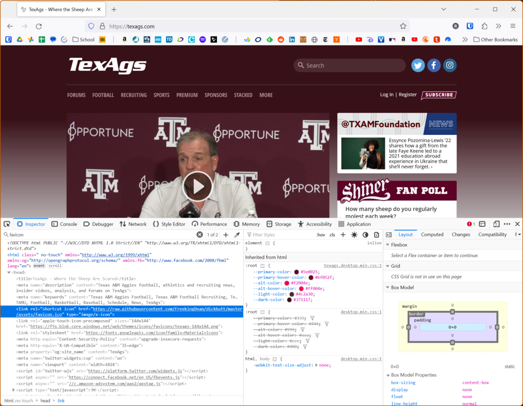Image resolution: width=523 pixels, height=406 pixels.
Task: Open the TexAgs Twitter page icon
Action: point(417,65)
